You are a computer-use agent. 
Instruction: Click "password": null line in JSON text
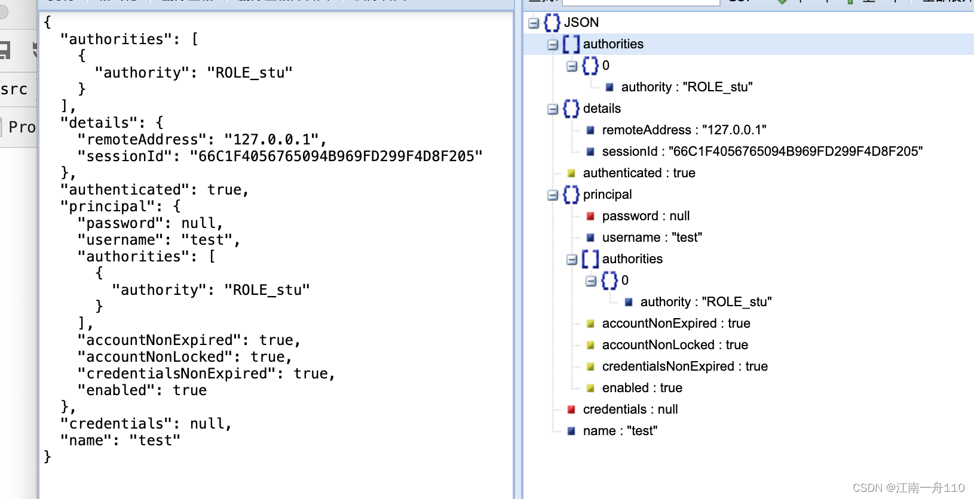150,223
